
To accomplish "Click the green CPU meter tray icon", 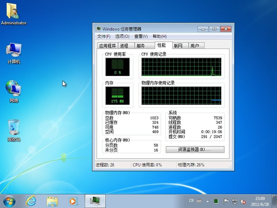I will [216, 201].
